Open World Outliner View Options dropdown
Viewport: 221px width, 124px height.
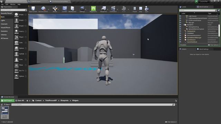(x=214, y=45)
